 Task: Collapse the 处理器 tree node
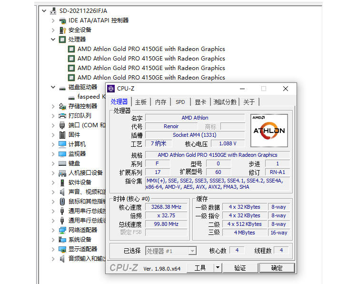click(x=53, y=40)
